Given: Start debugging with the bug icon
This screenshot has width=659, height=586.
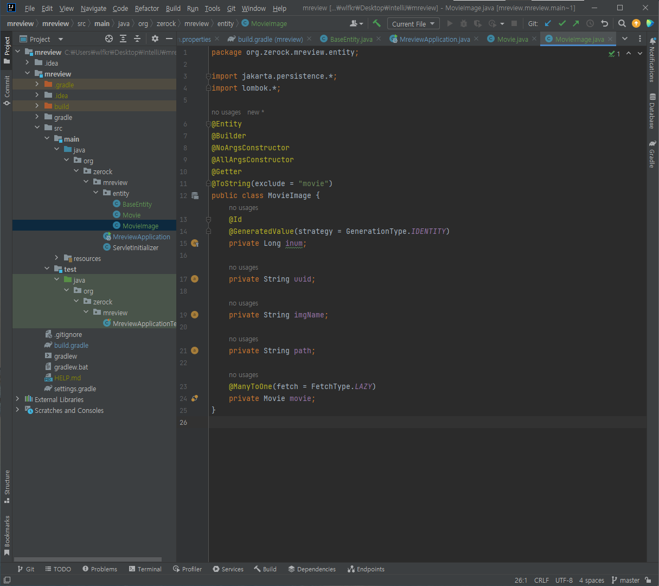Looking at the screenshot, I should [463, 23].
